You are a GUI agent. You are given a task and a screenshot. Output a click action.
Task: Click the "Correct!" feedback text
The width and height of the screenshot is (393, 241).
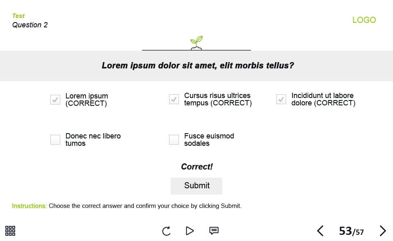point(197,167)
